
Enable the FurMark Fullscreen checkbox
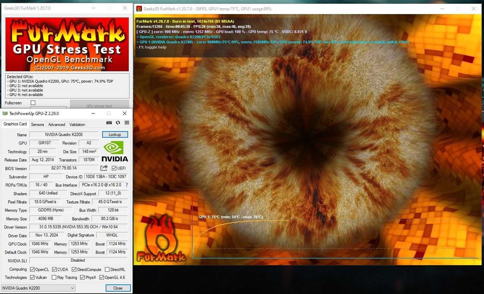pyautogui.click(x=33, y=103)
